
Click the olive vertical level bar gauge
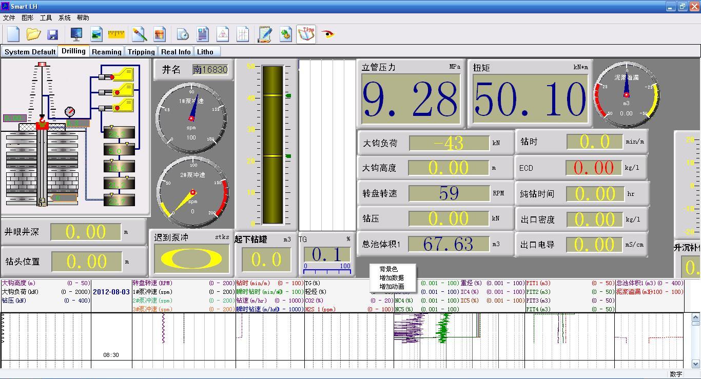point(272,145)
